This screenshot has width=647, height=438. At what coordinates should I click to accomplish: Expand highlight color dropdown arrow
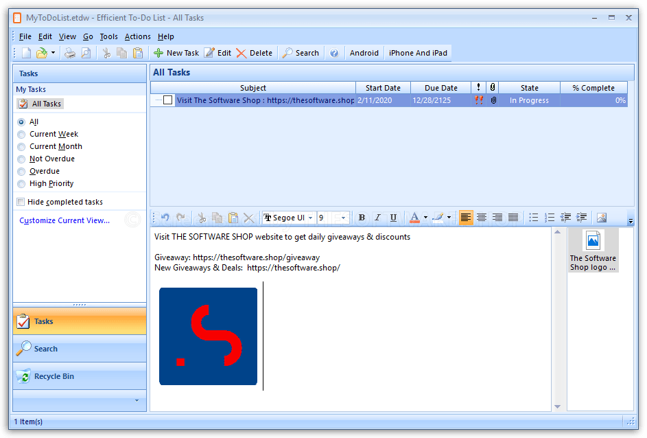click(449, 218)
